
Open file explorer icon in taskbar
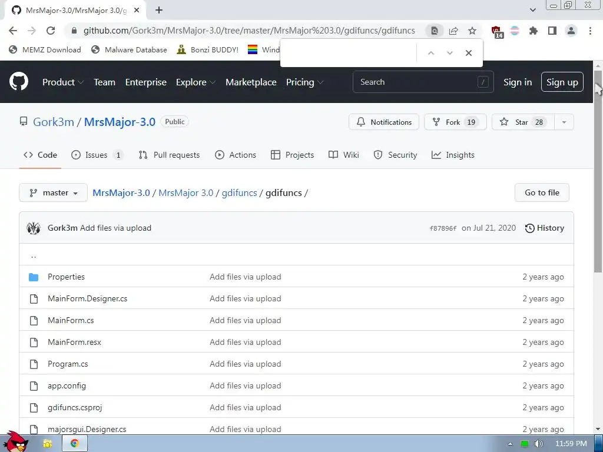pos(48,444)
